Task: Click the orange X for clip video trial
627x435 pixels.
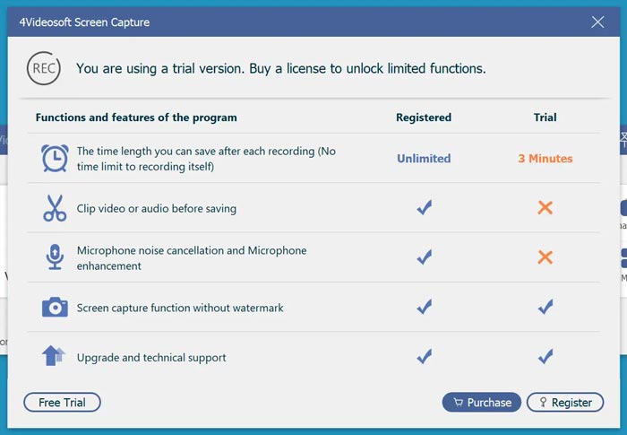Action: (x=545, y=208)
